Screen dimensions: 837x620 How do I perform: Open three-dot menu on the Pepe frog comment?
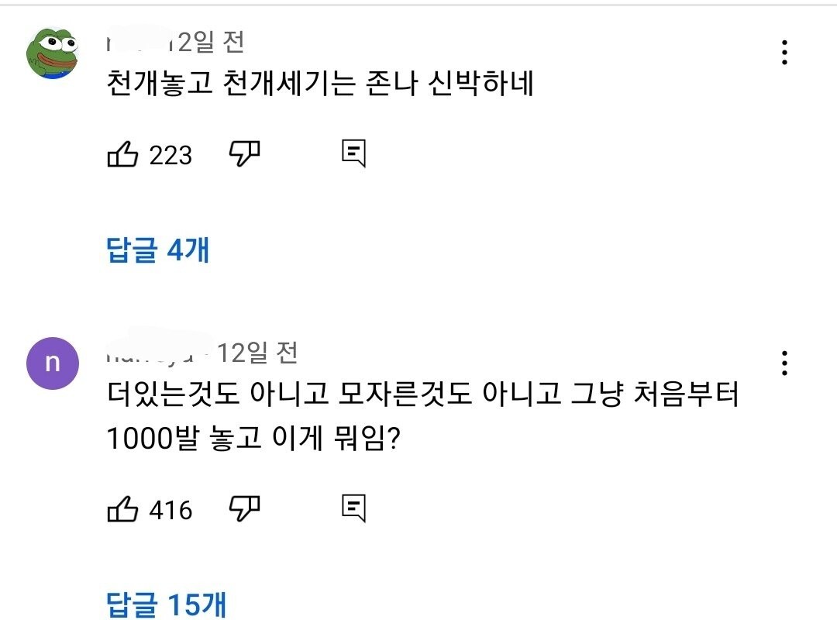click(x=785, y=52)
